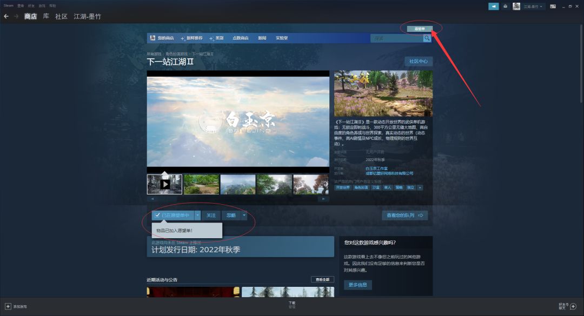Screen dimensions: 584x316
Task: Expand the wishlist button dropdown arrow
Action: pyautogui.click(x=198, y=215)
